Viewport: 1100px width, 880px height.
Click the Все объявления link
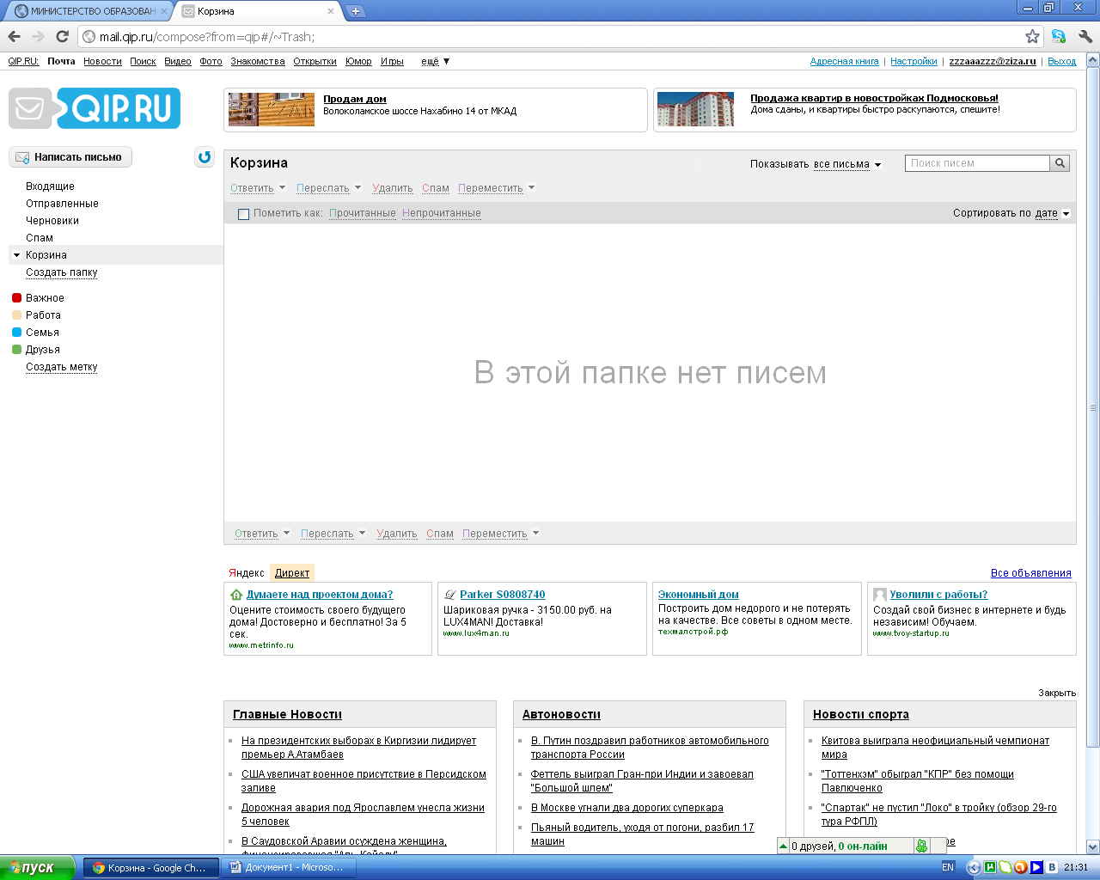(1031, 573)
